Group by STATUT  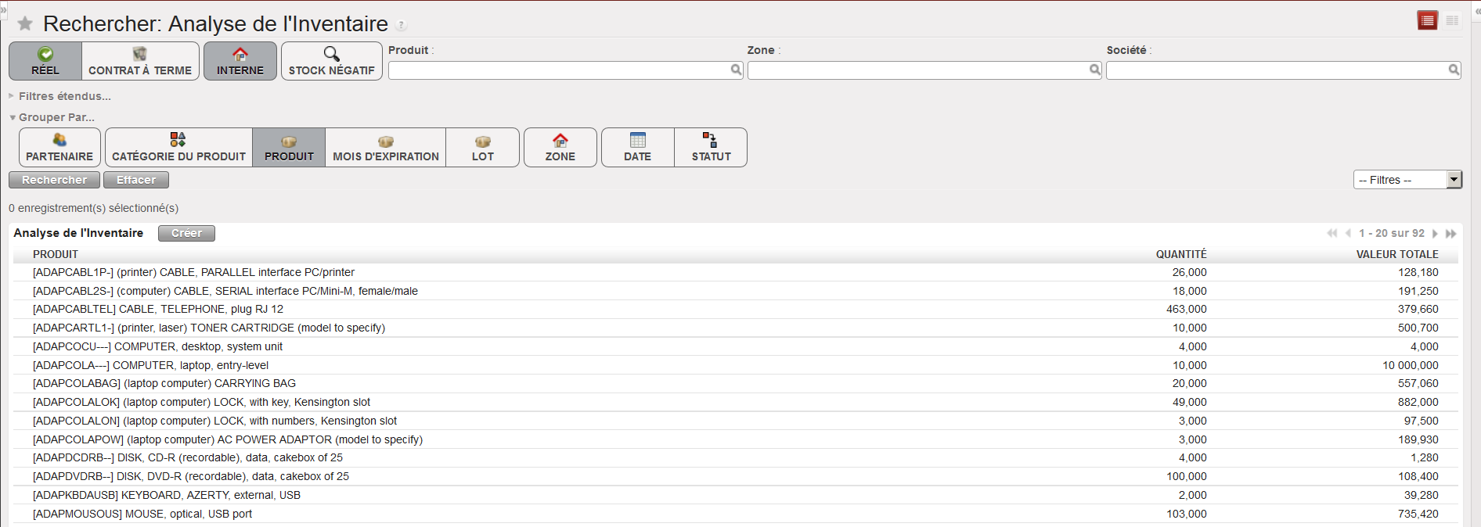pos(711,147)
